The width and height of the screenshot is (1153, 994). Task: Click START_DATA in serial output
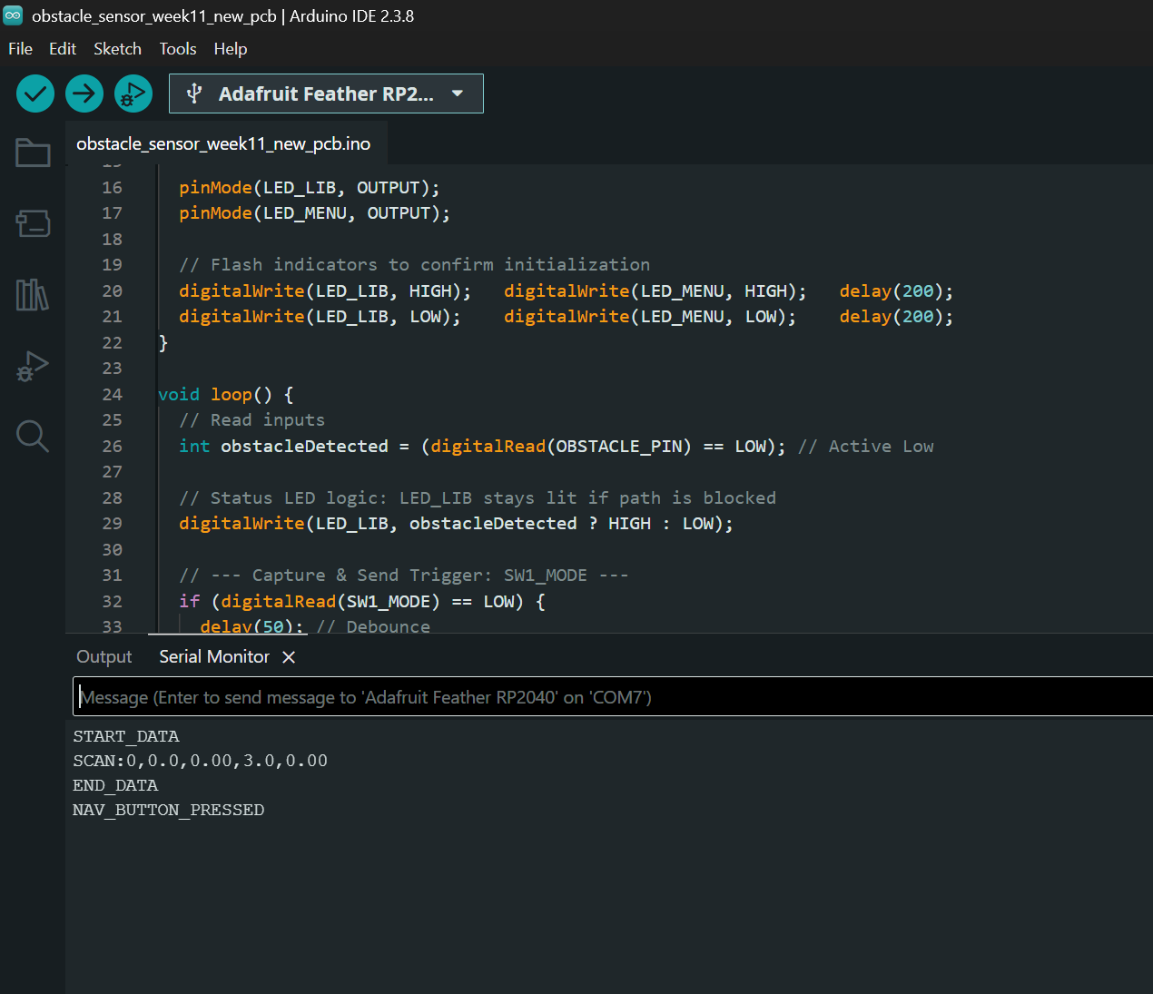coord(125,736)
